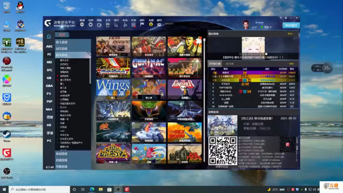Click the Gotvg platform logo
Image resolution: width=343 pixels, height=193 pixels.
pos(48,24)
